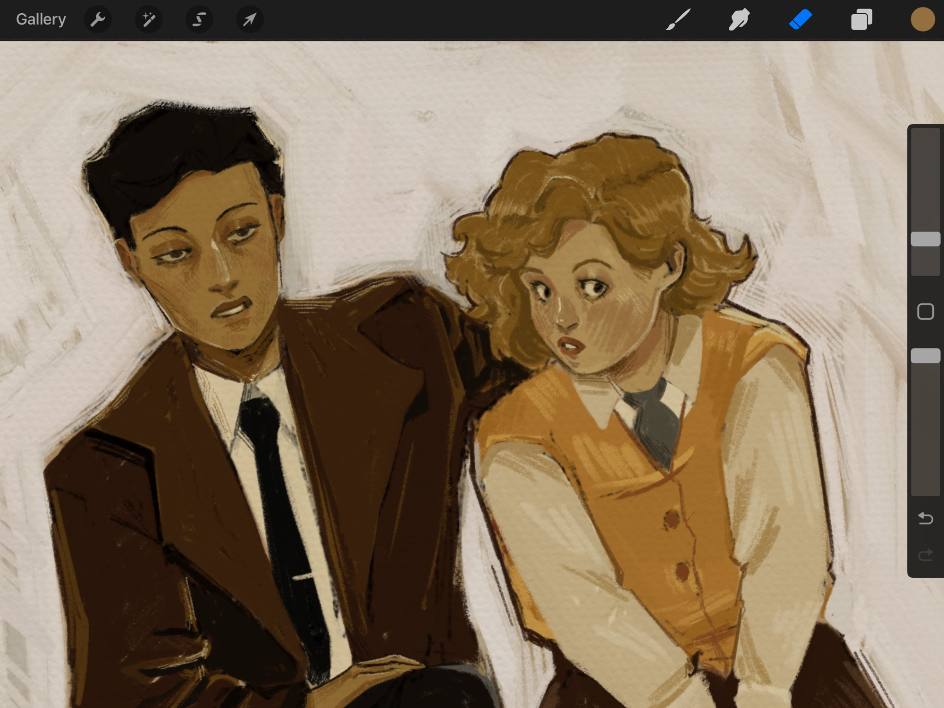The width and height of the screenshot is (944, 708).
Task: Return to the Gallery
Action: [41, 19]
